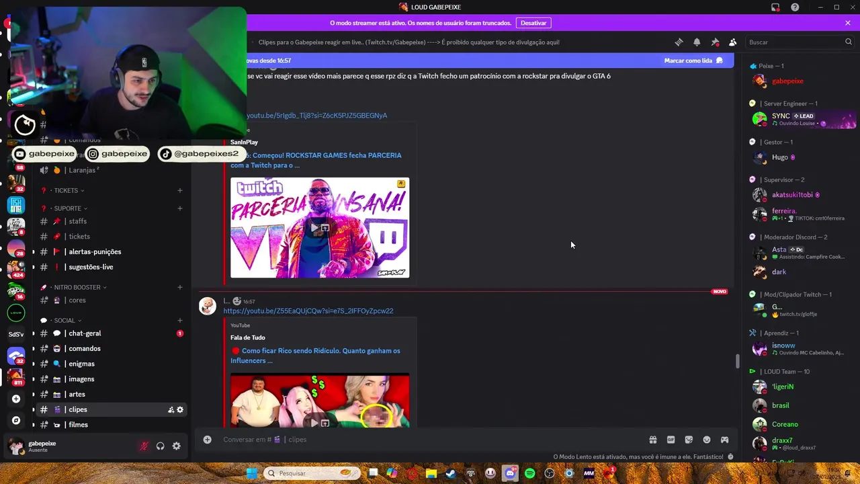Open the Help icon in title bar
The height and width of the screenshot is (484, 860).
(x=795, y=7)
